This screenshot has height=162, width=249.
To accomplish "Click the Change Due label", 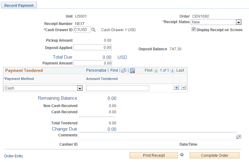I will (64, 129).
